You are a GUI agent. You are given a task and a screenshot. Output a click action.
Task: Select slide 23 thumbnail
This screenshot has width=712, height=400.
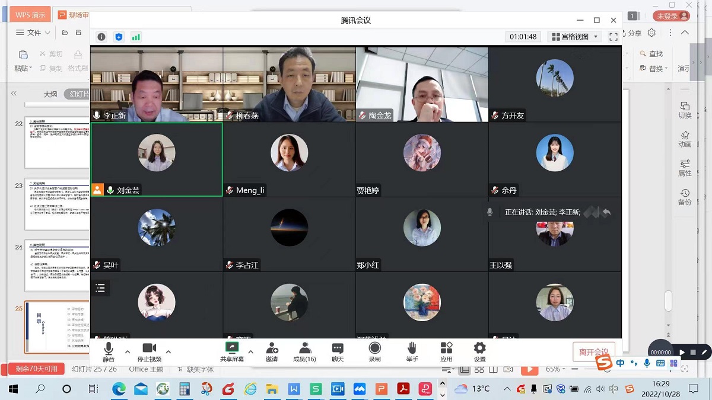coord(57,205)
